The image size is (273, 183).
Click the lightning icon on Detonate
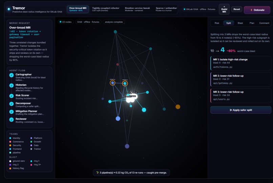[x=251, y=10]
